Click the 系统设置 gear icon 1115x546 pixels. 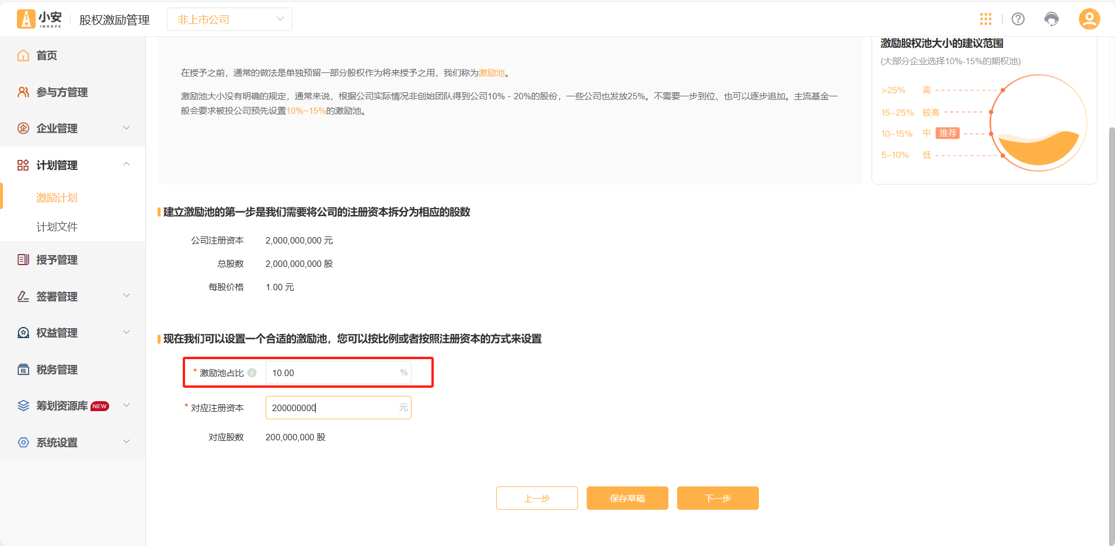coord(23,443)
